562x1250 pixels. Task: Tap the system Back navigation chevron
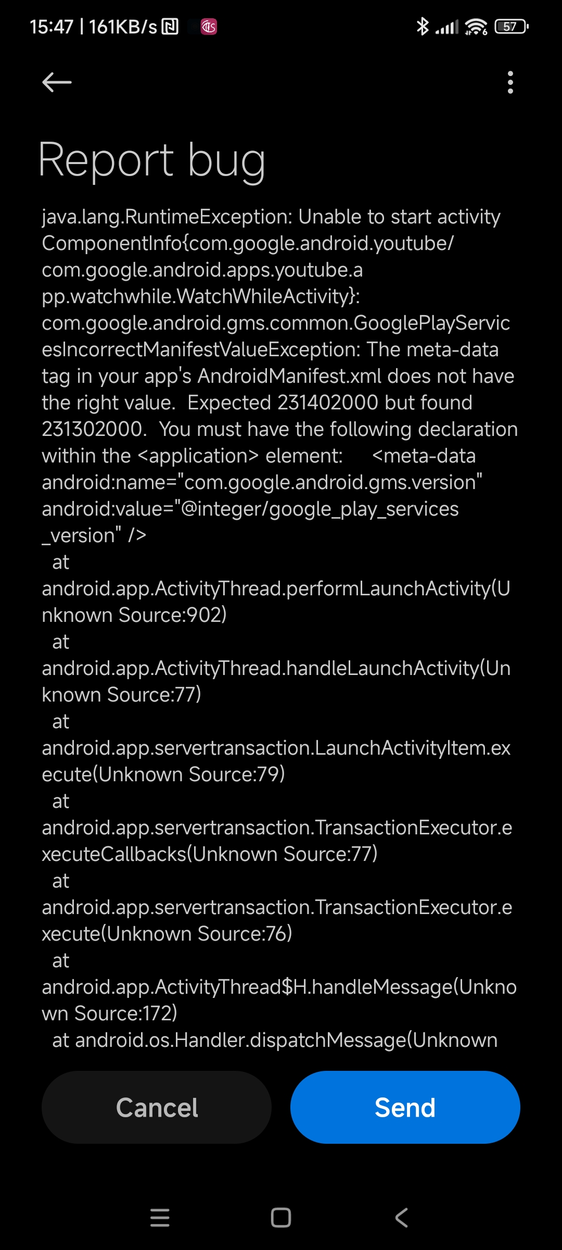402,1218
